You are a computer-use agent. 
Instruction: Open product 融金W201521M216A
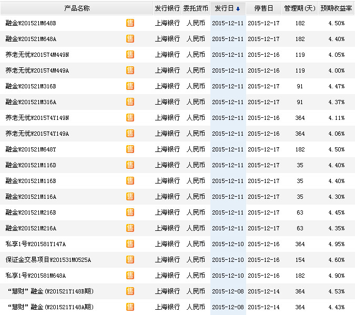(31, 228)
